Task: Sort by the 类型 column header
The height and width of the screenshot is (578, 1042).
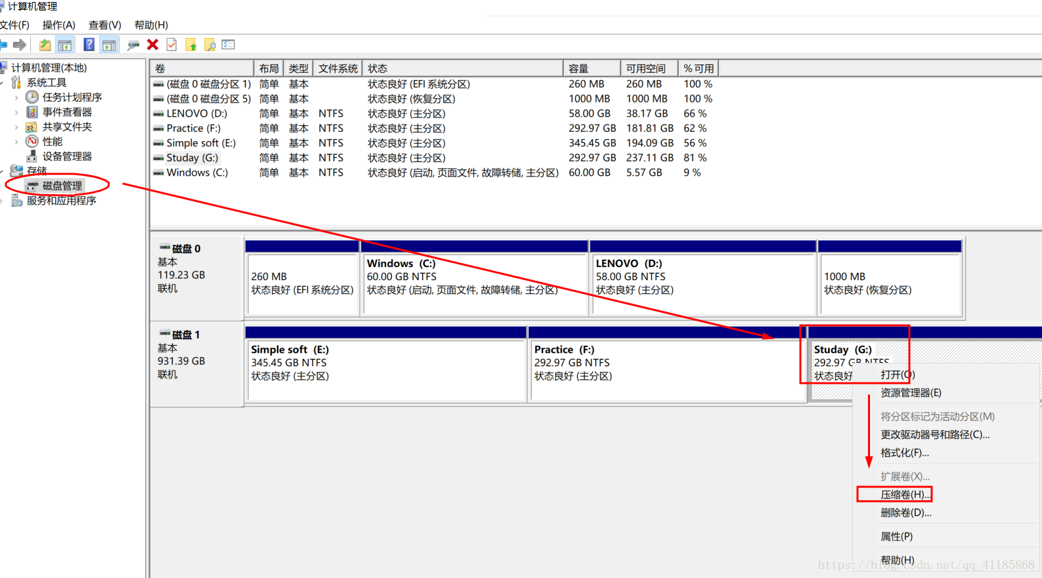Action: tap(299, 68)
